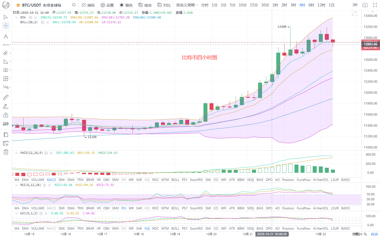Select the horizontal line segment tool

click(6, 45)
